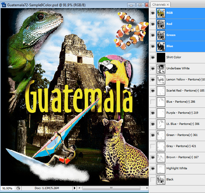This screenshot has width=205, height=193.
Task: Close the Channels tab with the x
Action: click(168, 5)
